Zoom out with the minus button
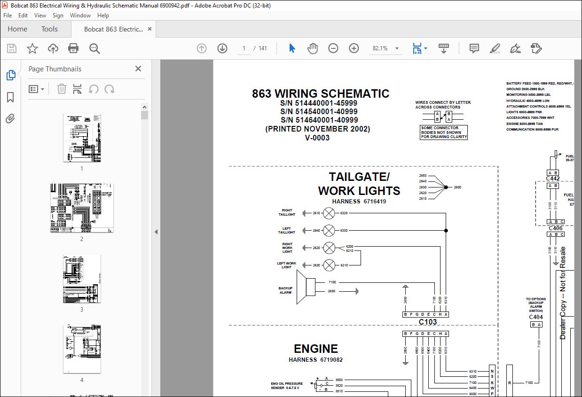582x397 pixels. click(333, 48)
